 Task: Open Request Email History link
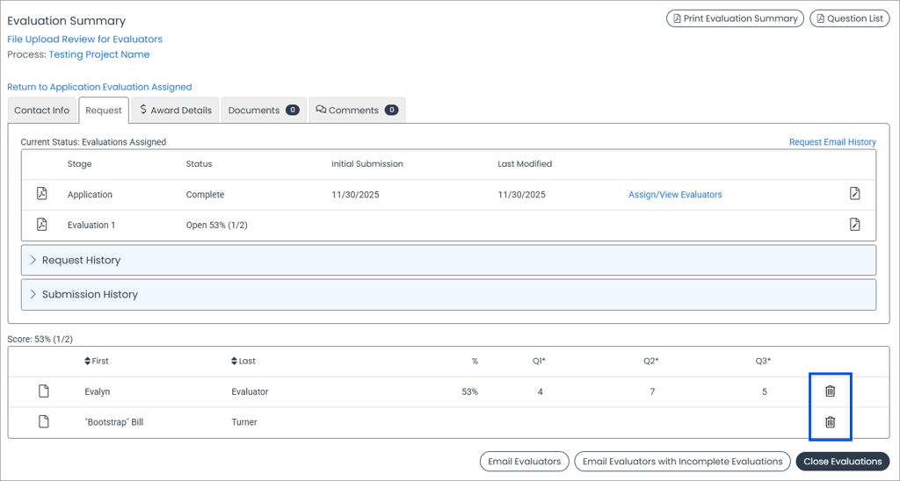click(832, 142)
